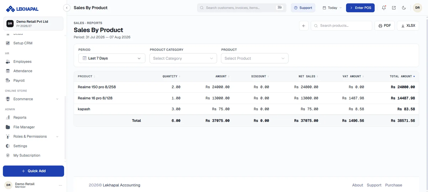Collapse the sidebar with the chevron button
The width and height of the screenshot is (428, 192).
[x=67, y=8]
